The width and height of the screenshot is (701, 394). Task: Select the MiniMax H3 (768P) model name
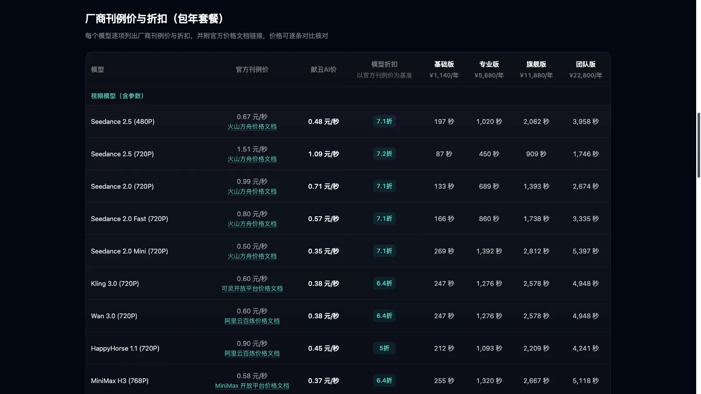(x=120, y=380)
